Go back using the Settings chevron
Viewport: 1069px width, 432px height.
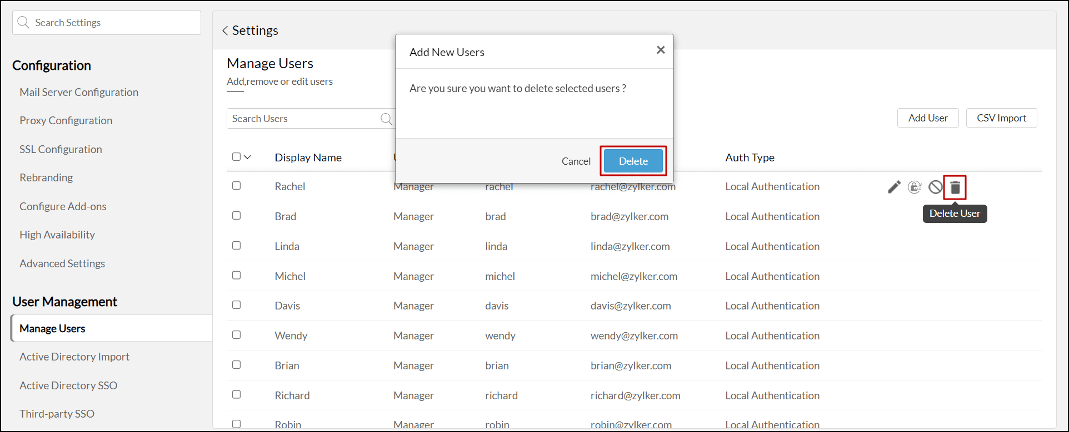pos(225,31)
